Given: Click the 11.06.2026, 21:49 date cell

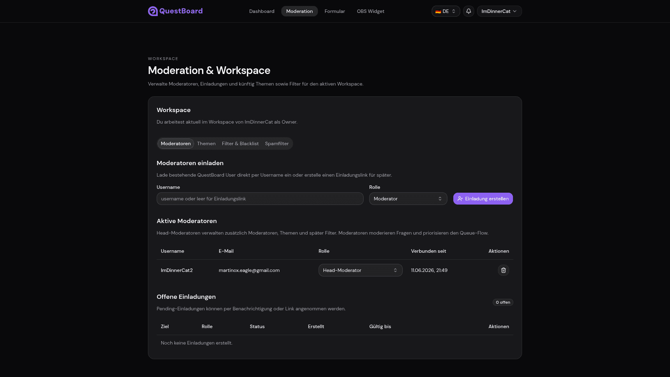Looking at the screenshot, I should pyautogui.click(x=429, y=270).
